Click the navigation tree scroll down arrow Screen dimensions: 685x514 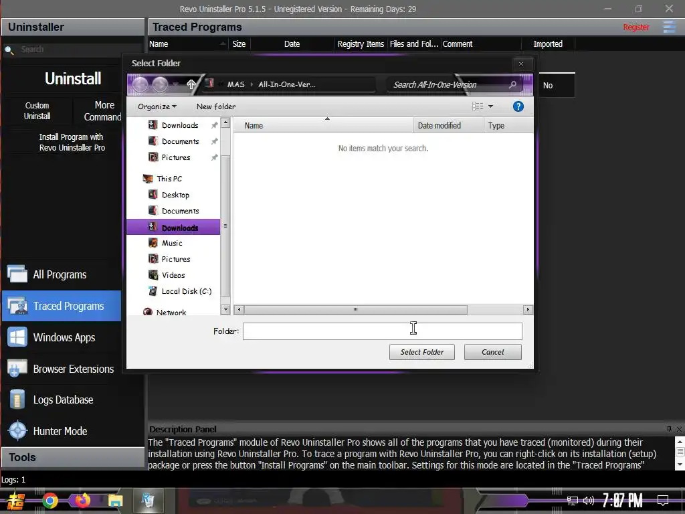tap(225, 309)
